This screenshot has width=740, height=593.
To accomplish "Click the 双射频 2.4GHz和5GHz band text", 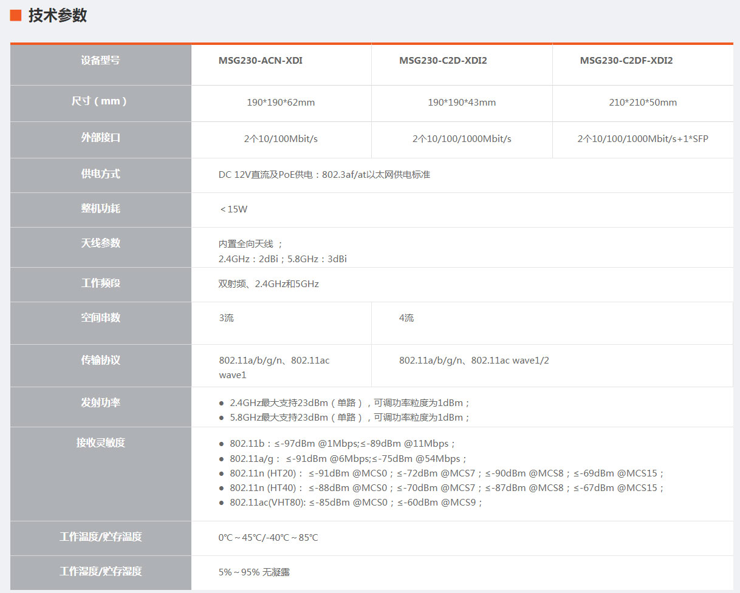I will coord(269,284).
